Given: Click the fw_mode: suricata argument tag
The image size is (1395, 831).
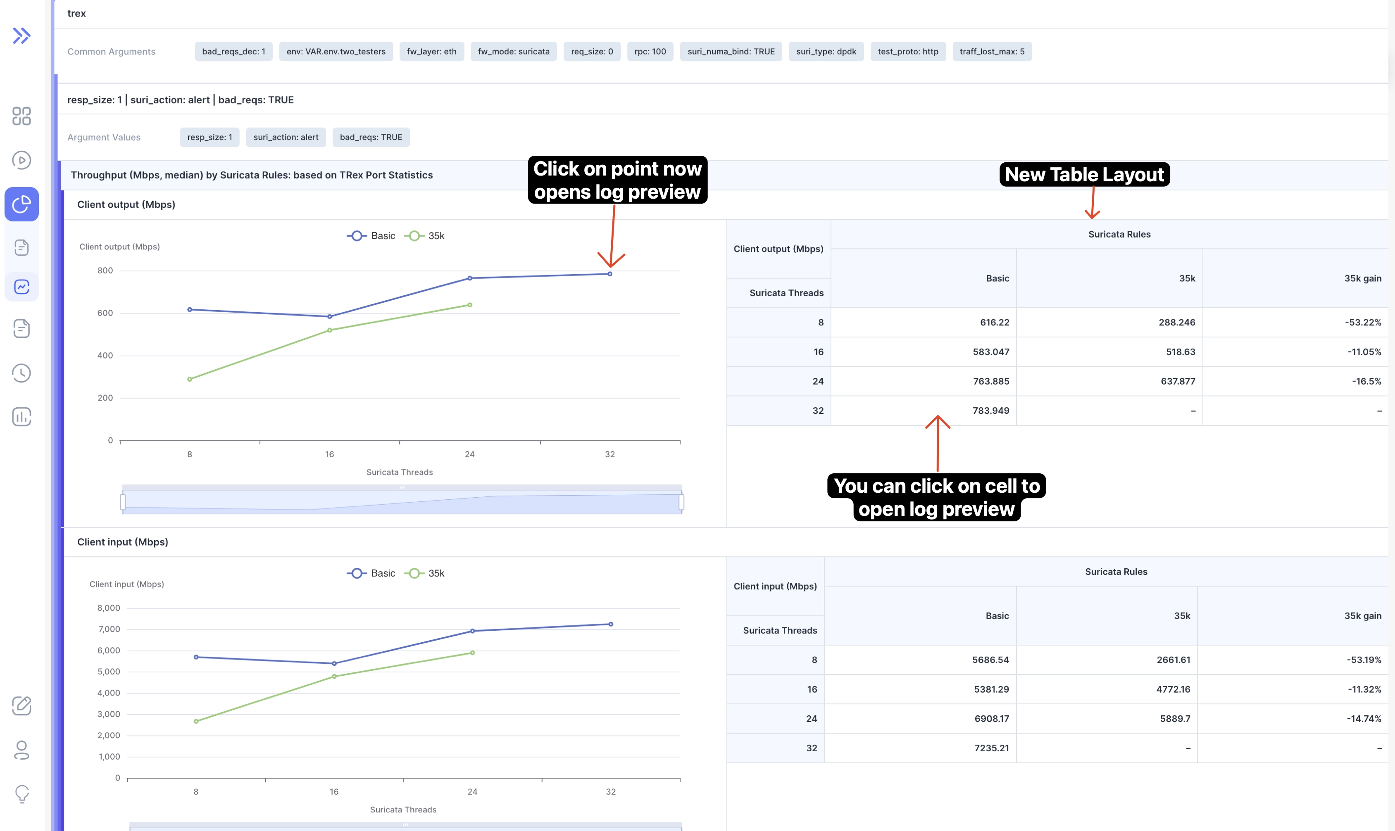Looking at the screenshot, I should pos(513,52).
